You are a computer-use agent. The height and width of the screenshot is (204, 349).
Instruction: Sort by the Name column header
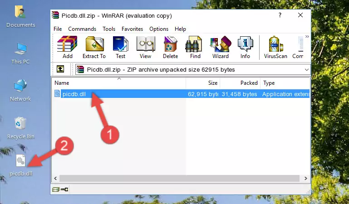point(119,83)
